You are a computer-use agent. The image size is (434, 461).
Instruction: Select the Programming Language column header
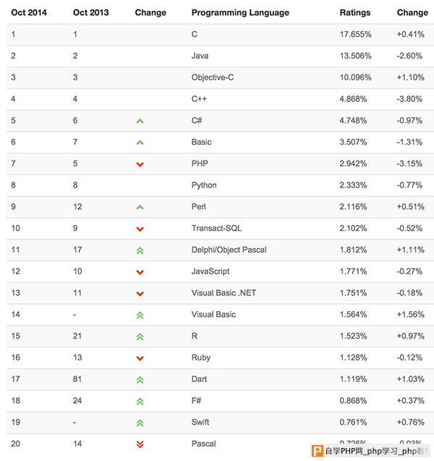tap(240, 12)
